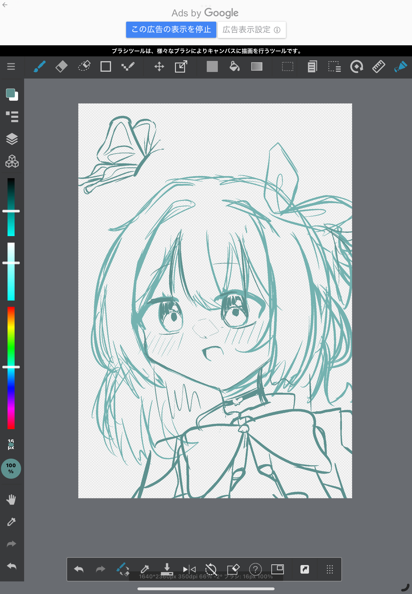Expand the Layers panel from sidebar
The image size is (412, 594).
(12, 139)
